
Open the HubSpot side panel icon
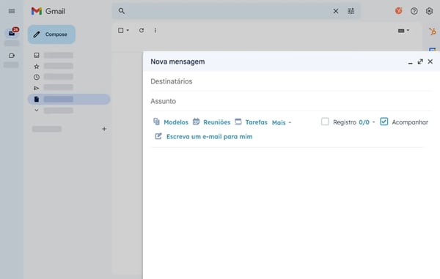433,31
